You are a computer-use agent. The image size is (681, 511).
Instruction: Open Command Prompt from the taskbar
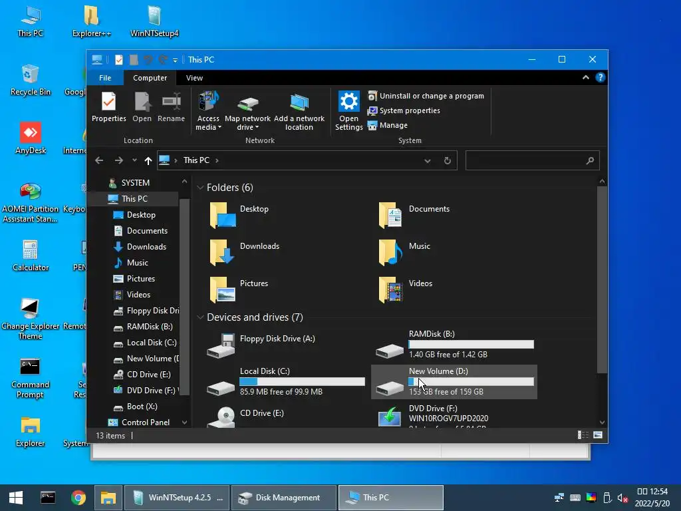coord(48,498)
